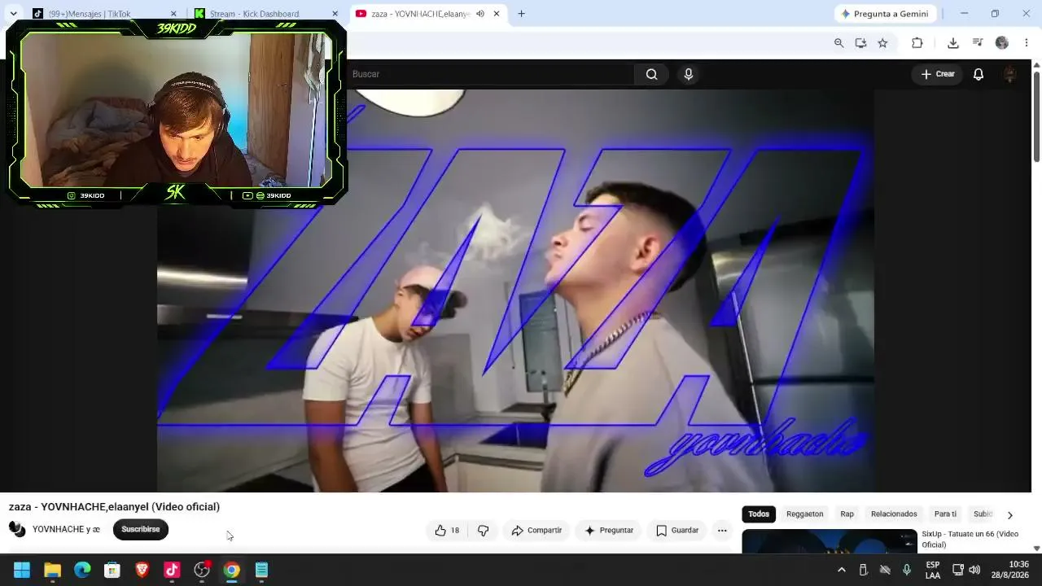Image resolution: width=1042 pixels, height=586 pixels.
Task: Launch File Explorer from the taskbar
Action: [52, 570]
